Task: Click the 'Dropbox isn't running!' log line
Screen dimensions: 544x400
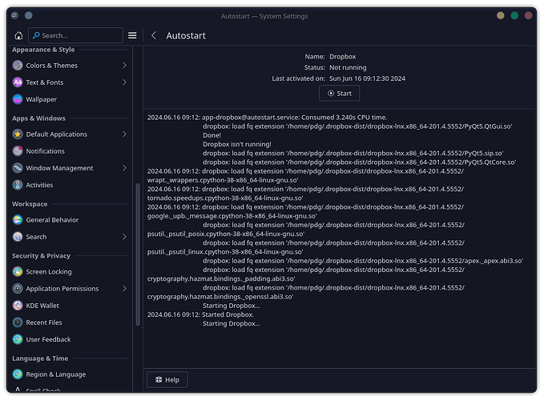Action: tap(237, 145)
